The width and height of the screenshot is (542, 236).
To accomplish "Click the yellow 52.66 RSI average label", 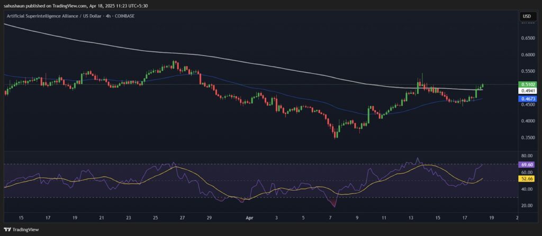I will 527,180.
